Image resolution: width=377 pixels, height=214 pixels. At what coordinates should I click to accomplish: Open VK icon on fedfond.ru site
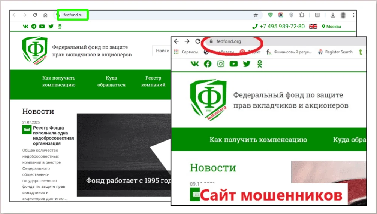point(25,27)
